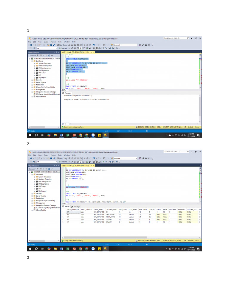This screenshot has width=229, height=305.
Task: Click Quick Launch search box in screenshot 1
Action: coord(176,38)
